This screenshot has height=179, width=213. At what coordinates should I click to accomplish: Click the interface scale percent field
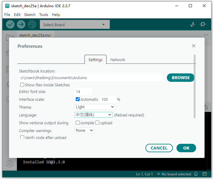108,99
